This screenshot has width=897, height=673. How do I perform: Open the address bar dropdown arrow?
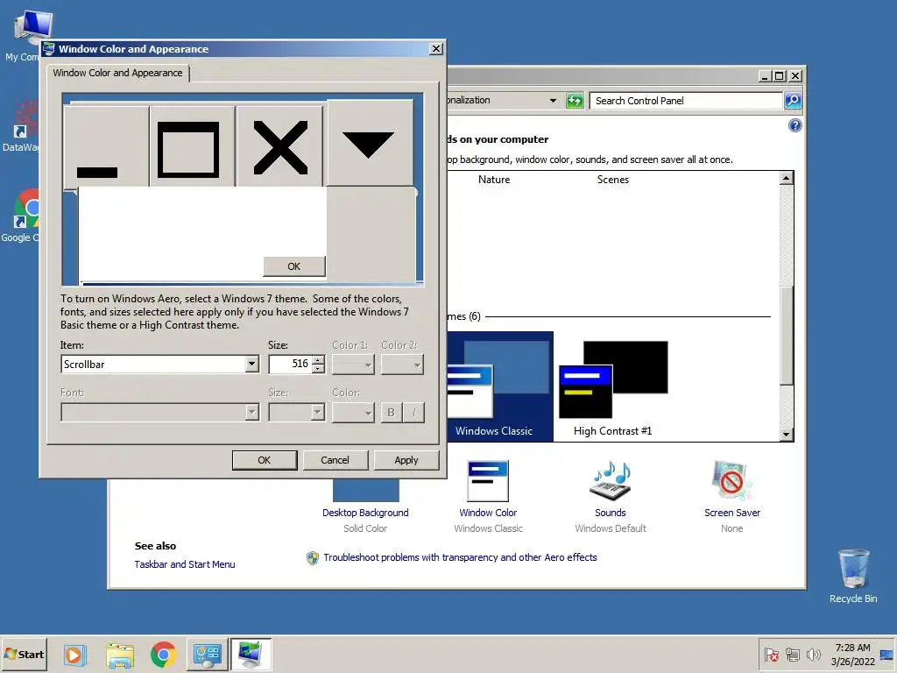[553, 101]
